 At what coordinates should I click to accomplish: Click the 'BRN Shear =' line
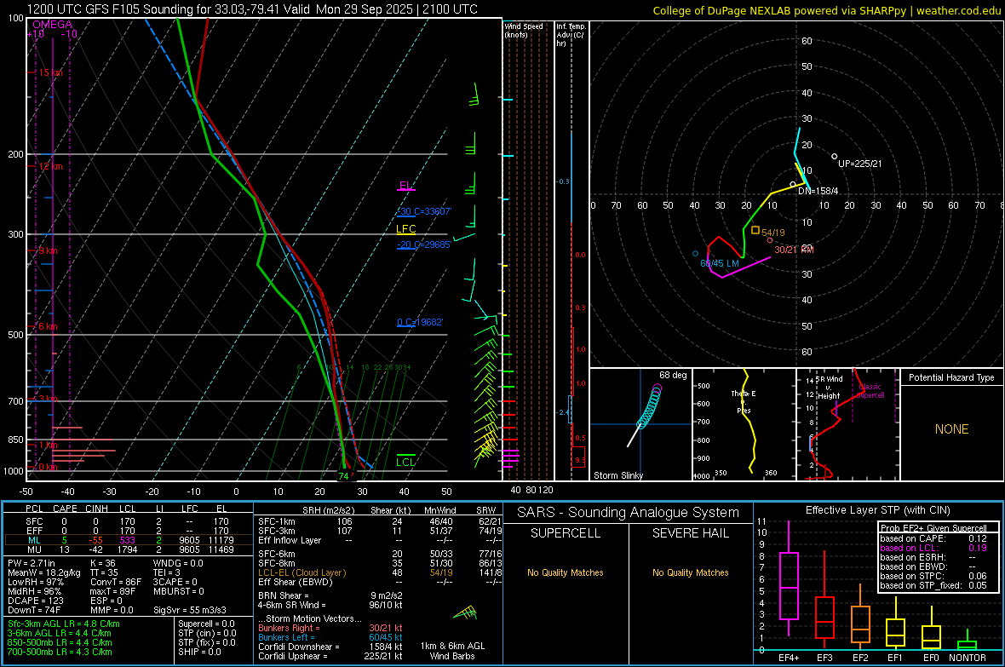[x=284, y=595]
